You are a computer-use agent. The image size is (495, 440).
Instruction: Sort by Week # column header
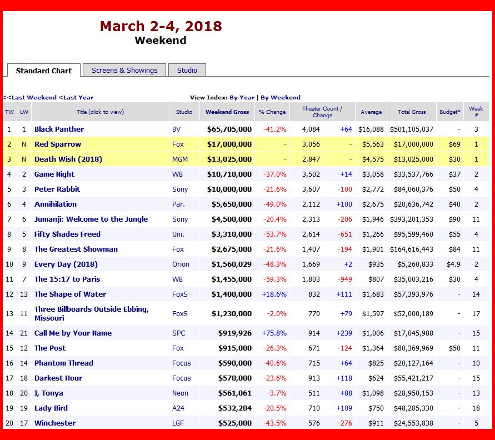pos(476,112)
